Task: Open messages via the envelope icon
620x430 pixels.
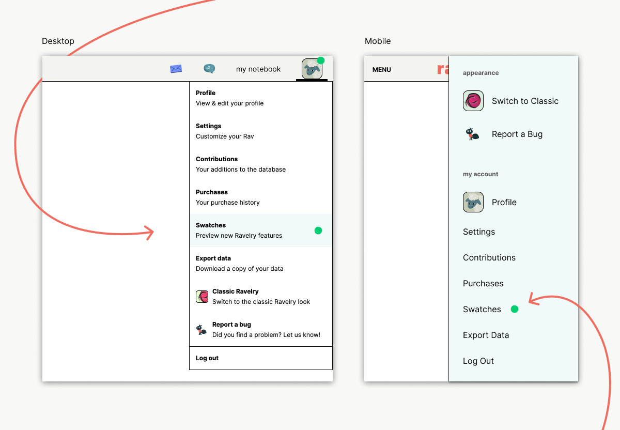Action: click(x=176, y=68)
